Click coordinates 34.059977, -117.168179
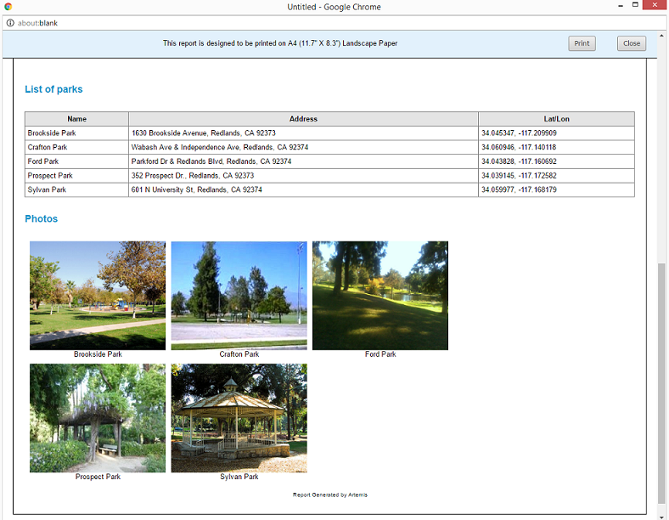669x520 pixels. pyautogui.click(x=519, y=189)
